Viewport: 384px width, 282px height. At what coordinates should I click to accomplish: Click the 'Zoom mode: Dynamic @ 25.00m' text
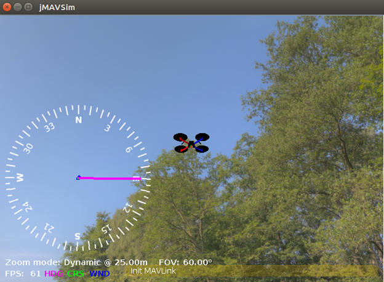click(x=76, y=262)
